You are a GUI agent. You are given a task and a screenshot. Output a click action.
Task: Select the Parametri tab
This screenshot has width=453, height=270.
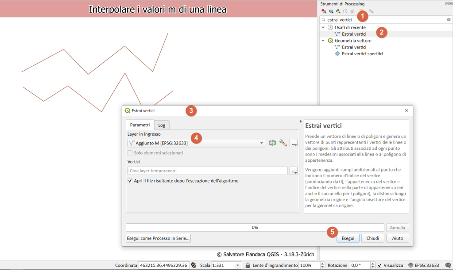point(140,125)
